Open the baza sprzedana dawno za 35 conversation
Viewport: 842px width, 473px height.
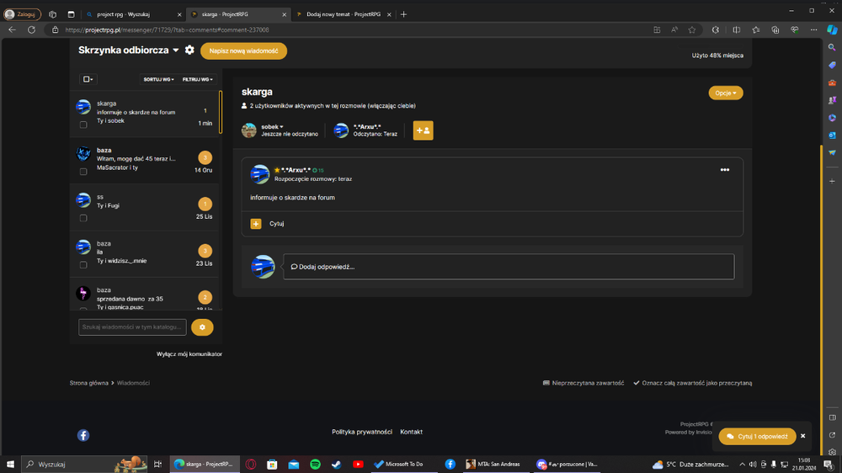(x=145, y=295)
